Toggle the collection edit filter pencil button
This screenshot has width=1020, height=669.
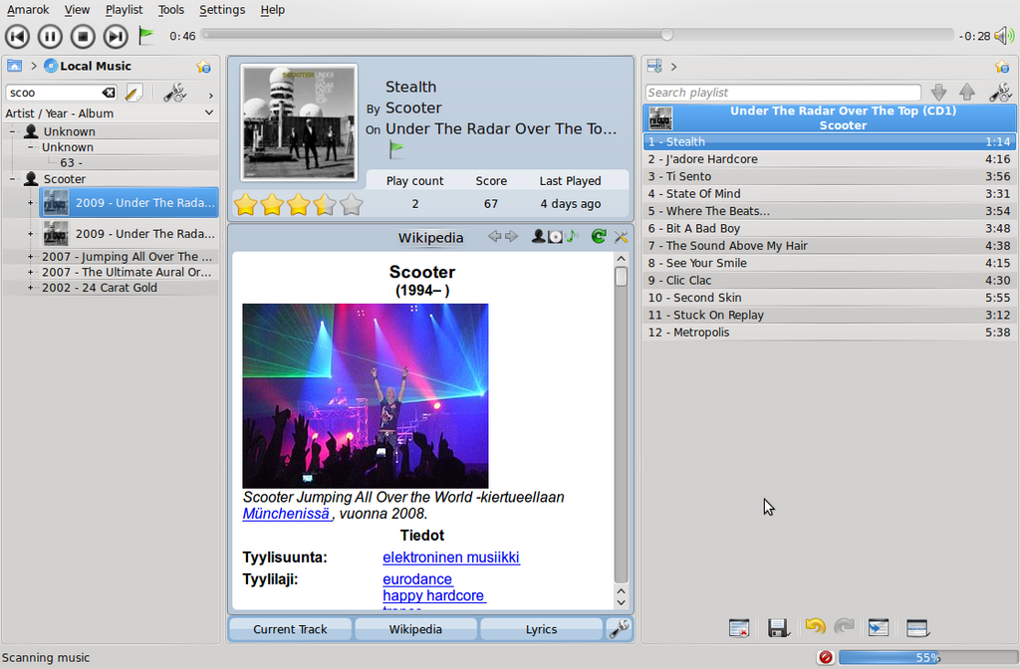click(x=133, y=93)
